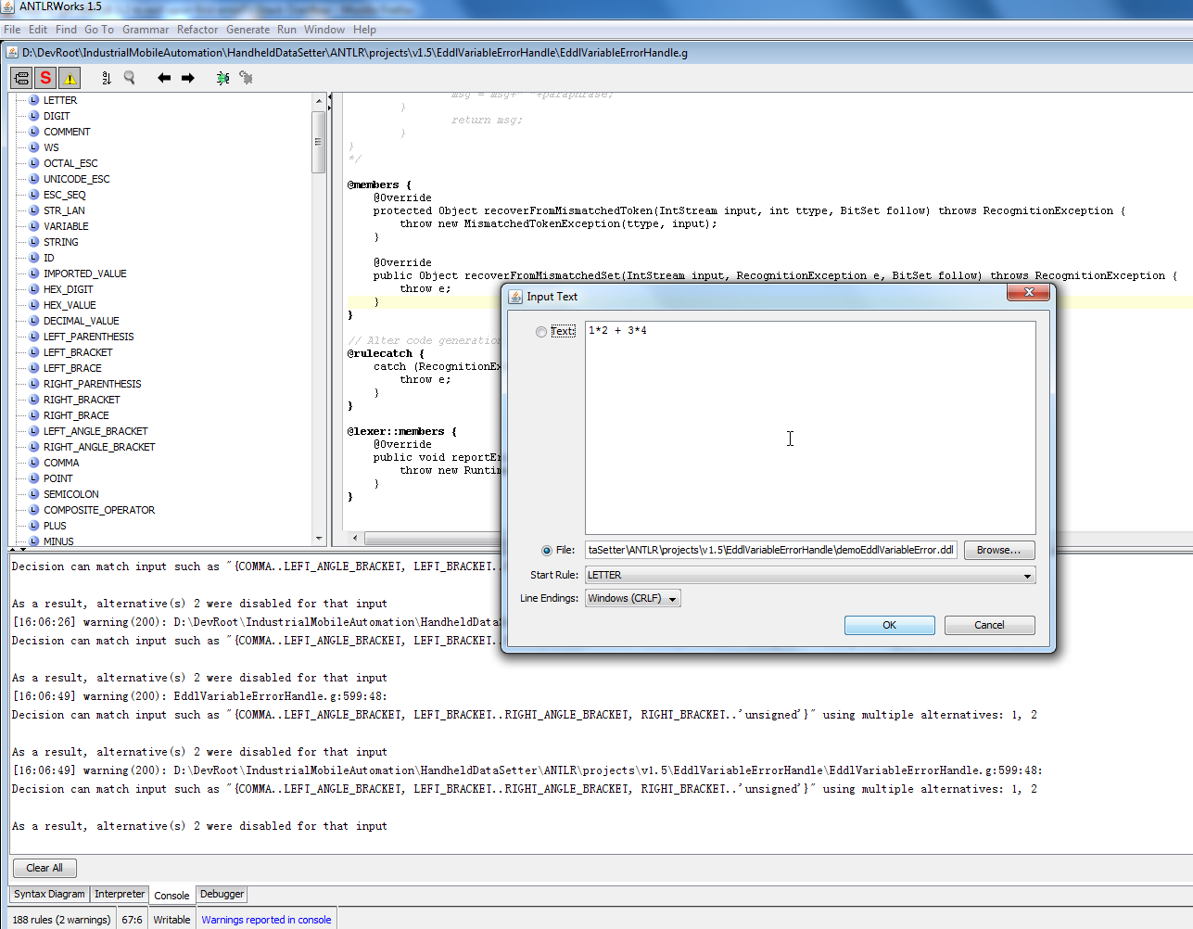Select the Text radio button

point(541,332)
